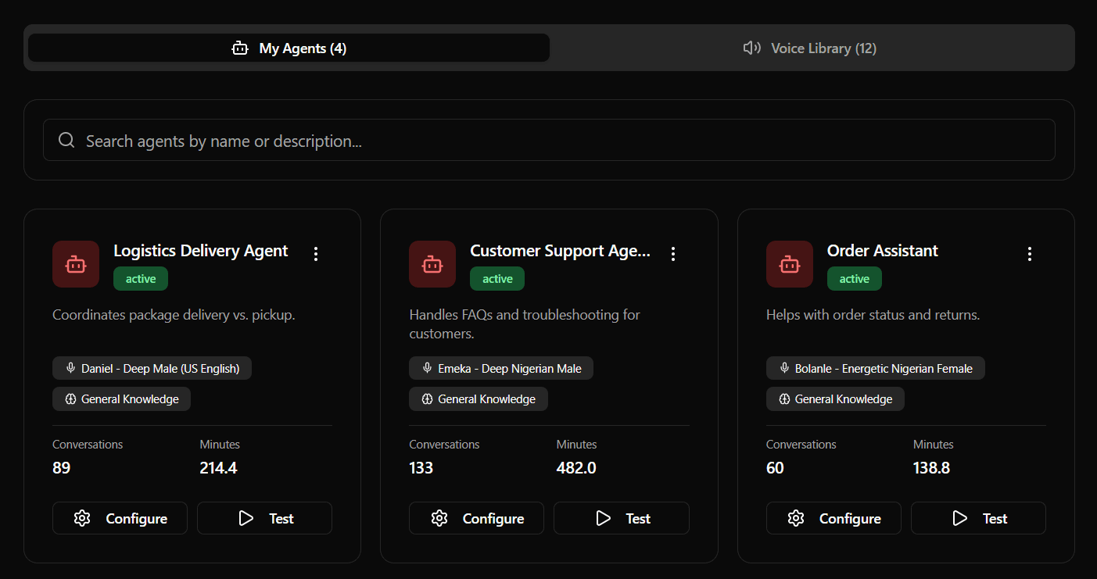Image resolution: width=1097 pixels, height=579 pixels.
Task: Click brain icon on Order Assistant knowledge tag
Action: [x=784, y=399]
